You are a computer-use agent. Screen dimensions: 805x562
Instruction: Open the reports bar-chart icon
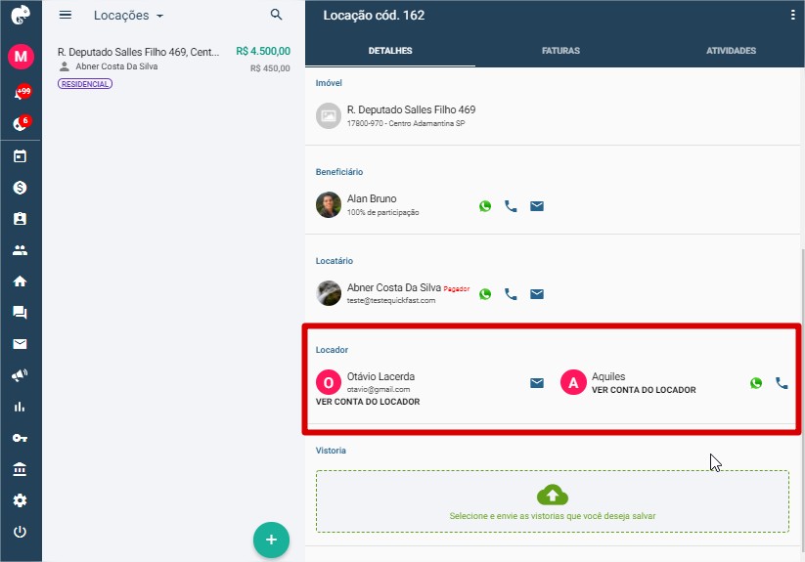(x=20, y=407)
